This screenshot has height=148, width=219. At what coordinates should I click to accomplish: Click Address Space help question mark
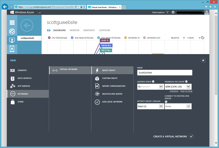click(x=153, y=82)
